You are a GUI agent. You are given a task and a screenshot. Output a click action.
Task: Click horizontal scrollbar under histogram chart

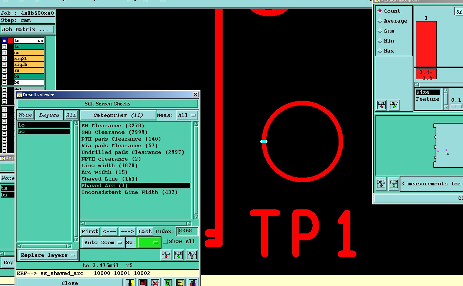tap(439, 85)
